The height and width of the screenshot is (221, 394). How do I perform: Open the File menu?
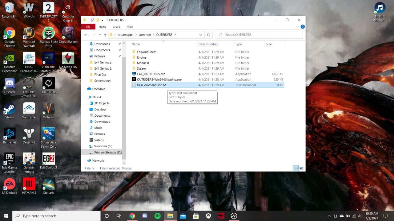(88, 27)
